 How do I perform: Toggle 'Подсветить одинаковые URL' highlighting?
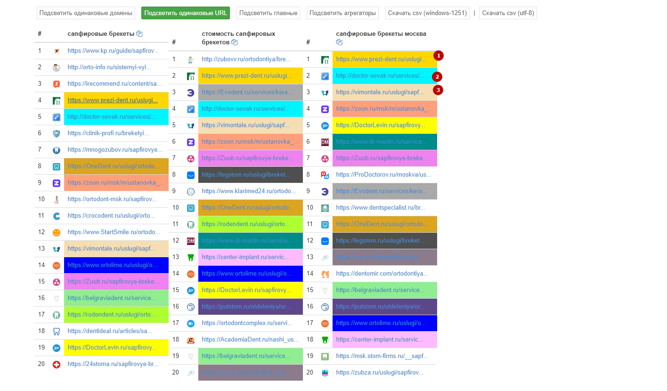point(185,13)
